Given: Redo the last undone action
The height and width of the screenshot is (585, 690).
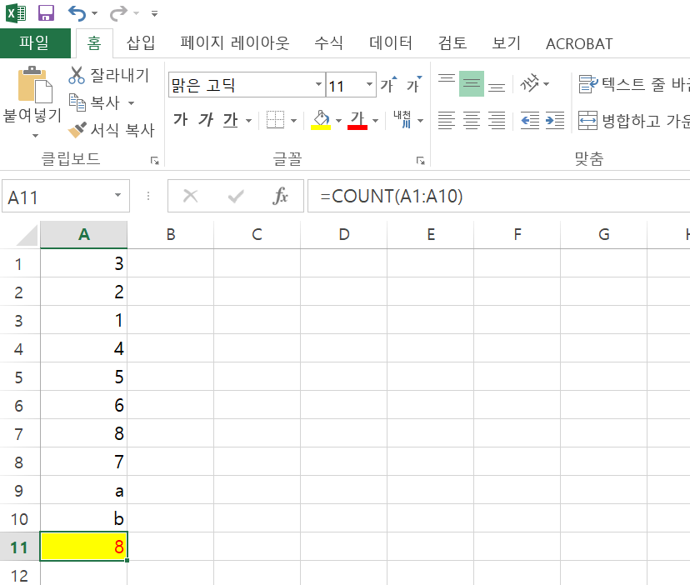Looking at the screenshot, I should [118, 13].
